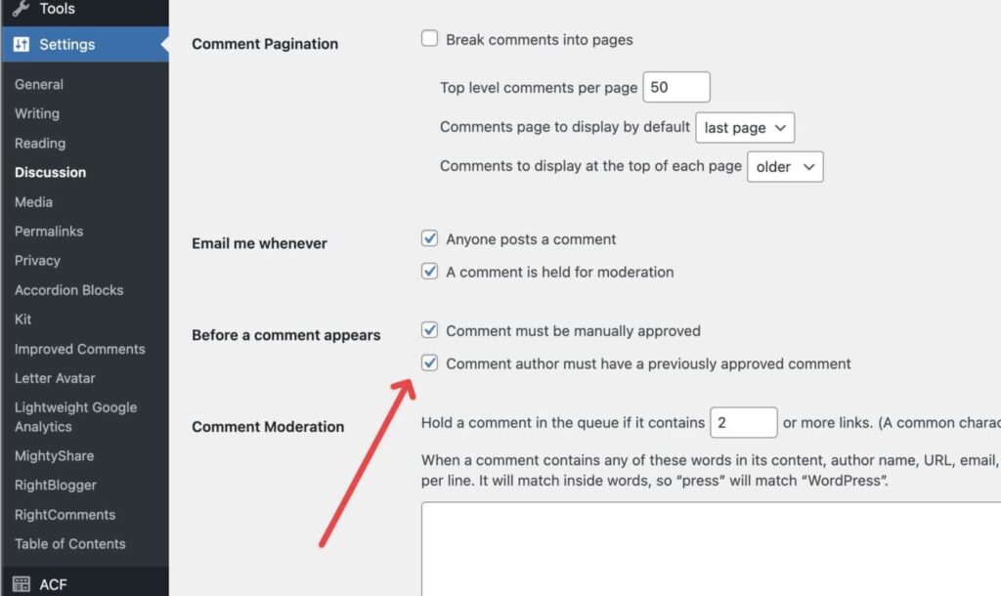Click the top level comments per page field

[675, 87]
